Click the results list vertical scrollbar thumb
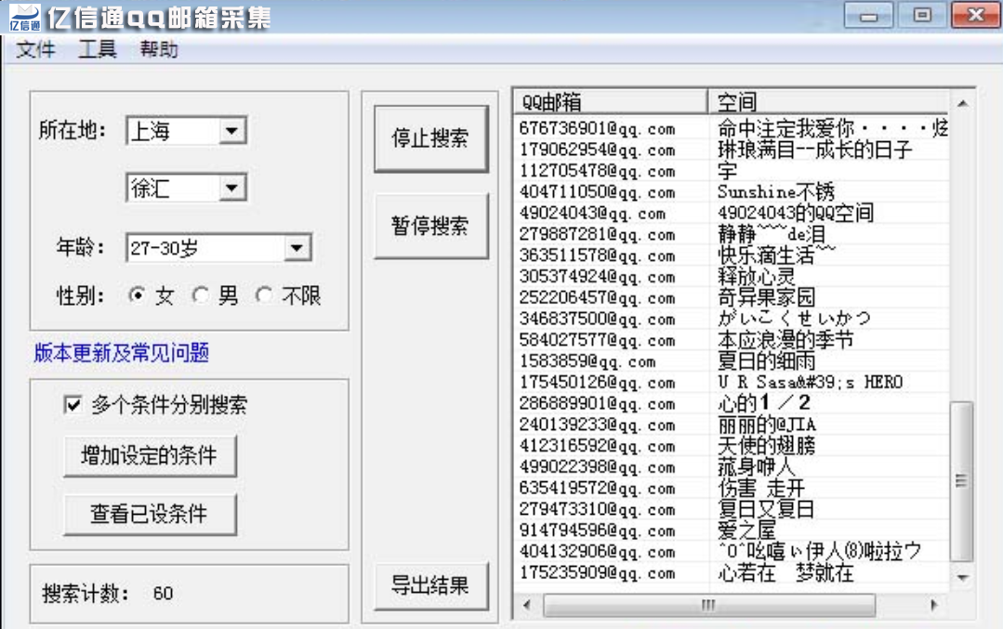This screenshot has width=1003, height=629. [962, 481]
